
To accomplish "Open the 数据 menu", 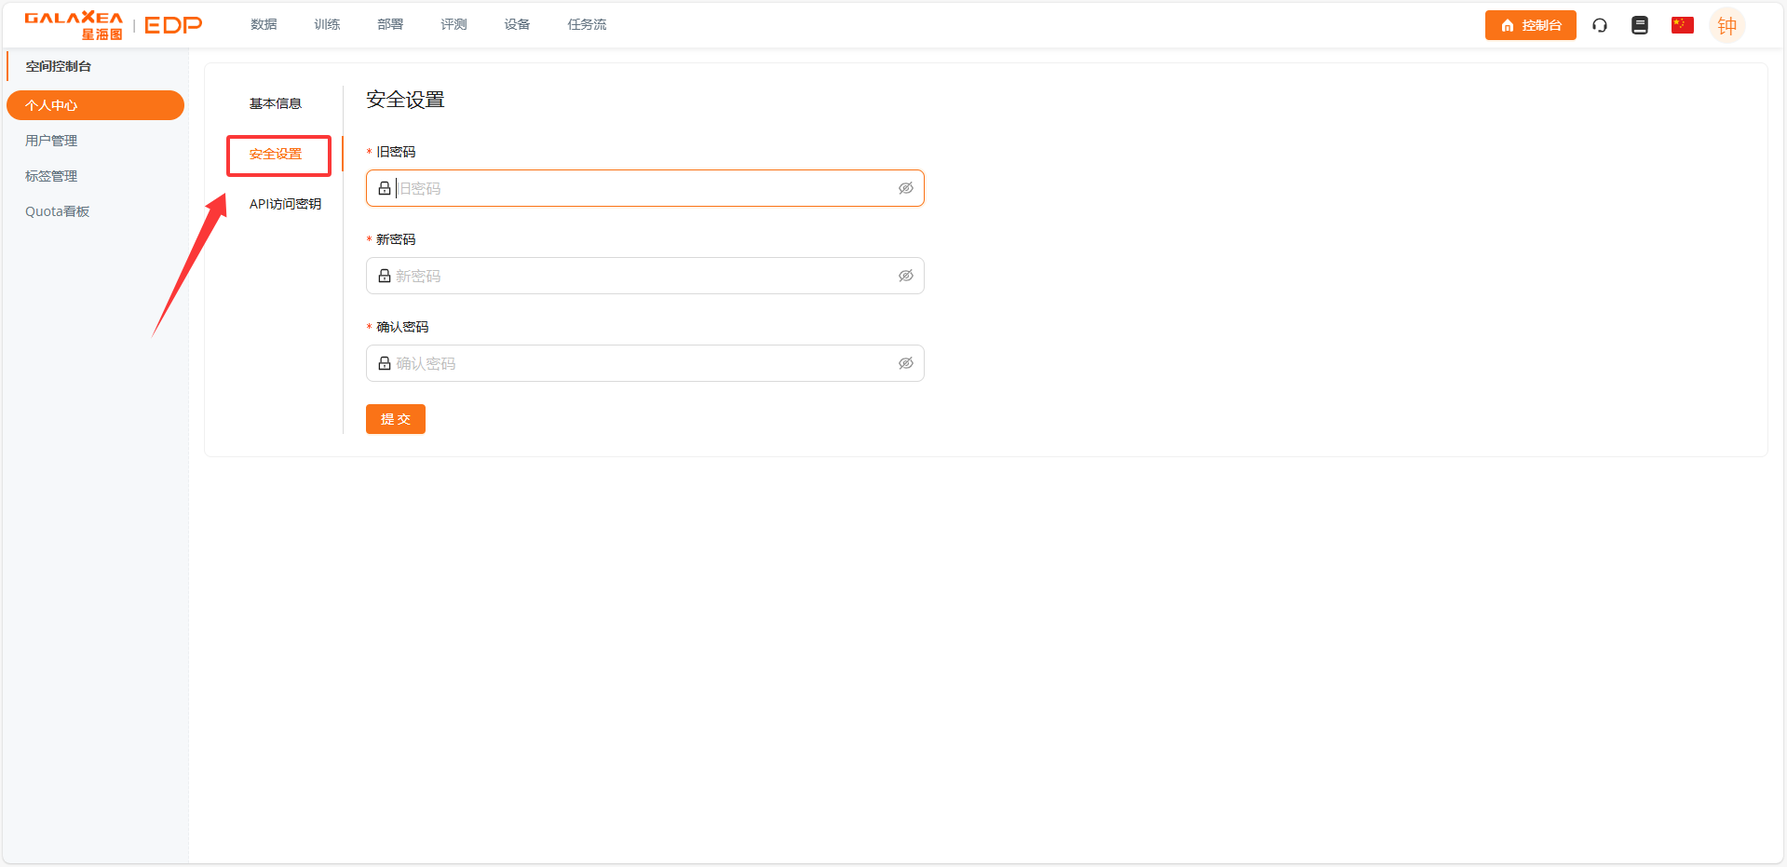I will click(264, 24).
